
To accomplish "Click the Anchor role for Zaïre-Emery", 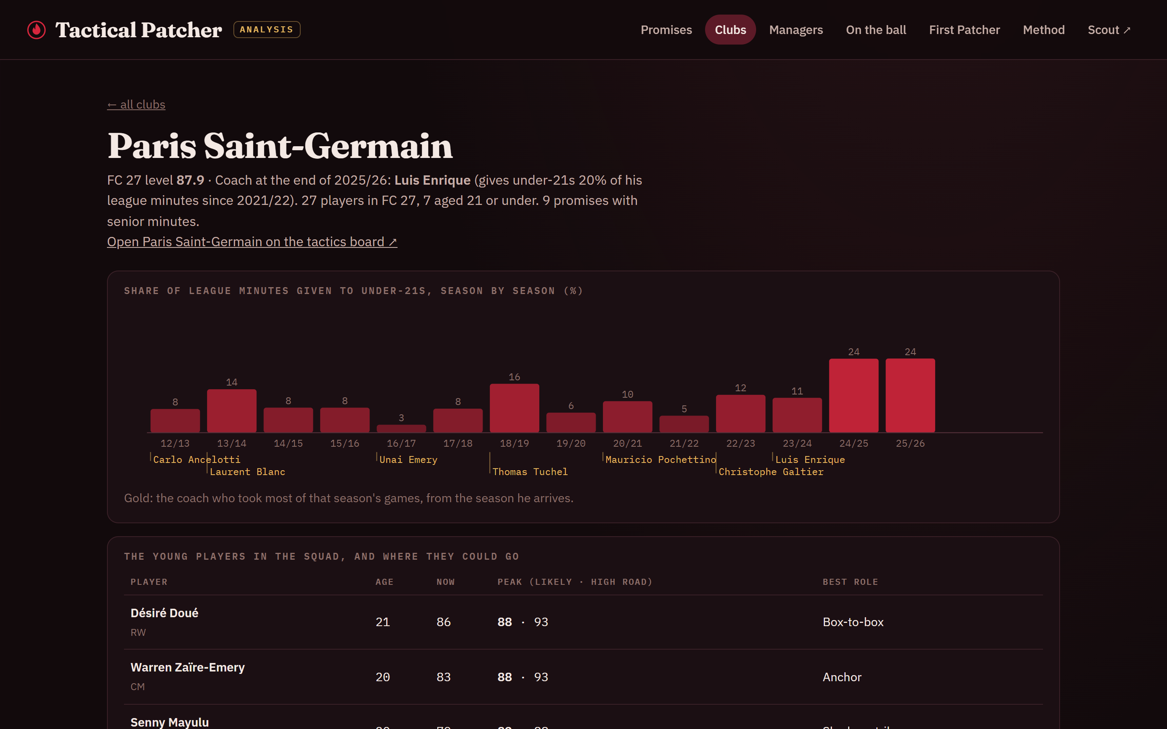I will tap(842, 677).
